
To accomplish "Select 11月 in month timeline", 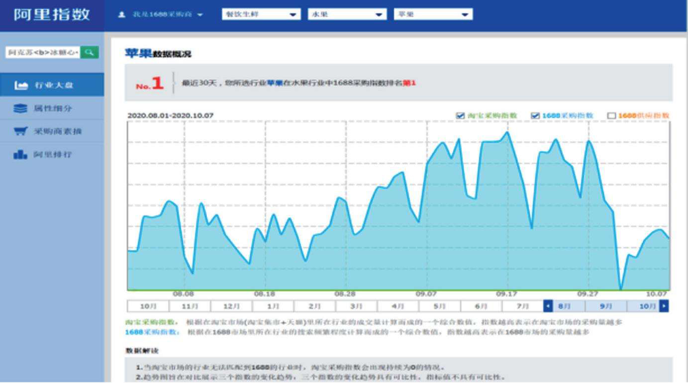I will 190,306.
